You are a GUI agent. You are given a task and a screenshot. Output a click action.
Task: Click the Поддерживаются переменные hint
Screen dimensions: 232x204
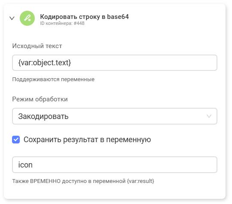pos(53,79)
